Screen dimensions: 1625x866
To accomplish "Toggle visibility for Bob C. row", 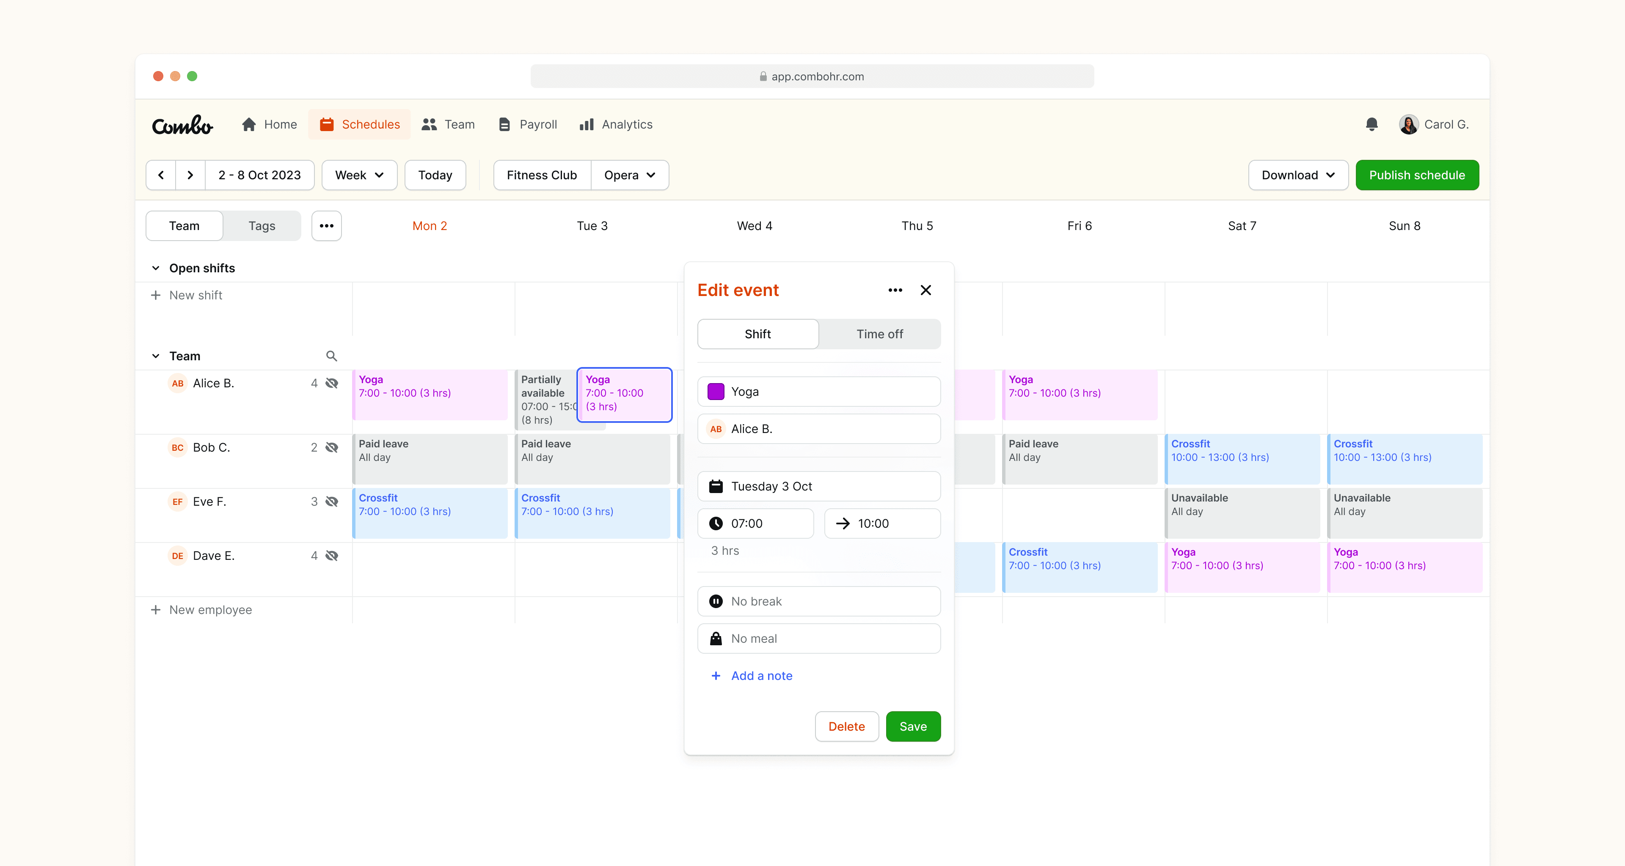I will [x=334, y=447].
